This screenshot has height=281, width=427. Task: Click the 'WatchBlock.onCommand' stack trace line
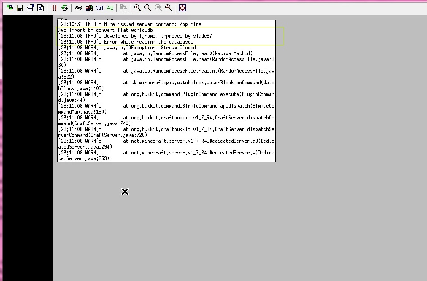coord(166,85)
